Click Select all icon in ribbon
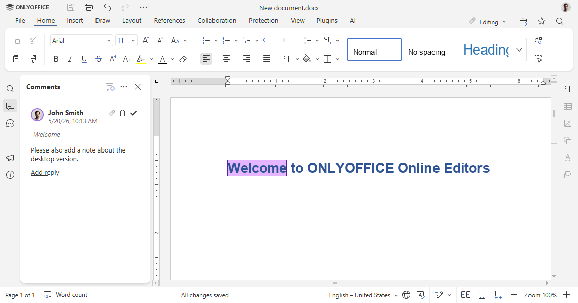 pos(538,59)
